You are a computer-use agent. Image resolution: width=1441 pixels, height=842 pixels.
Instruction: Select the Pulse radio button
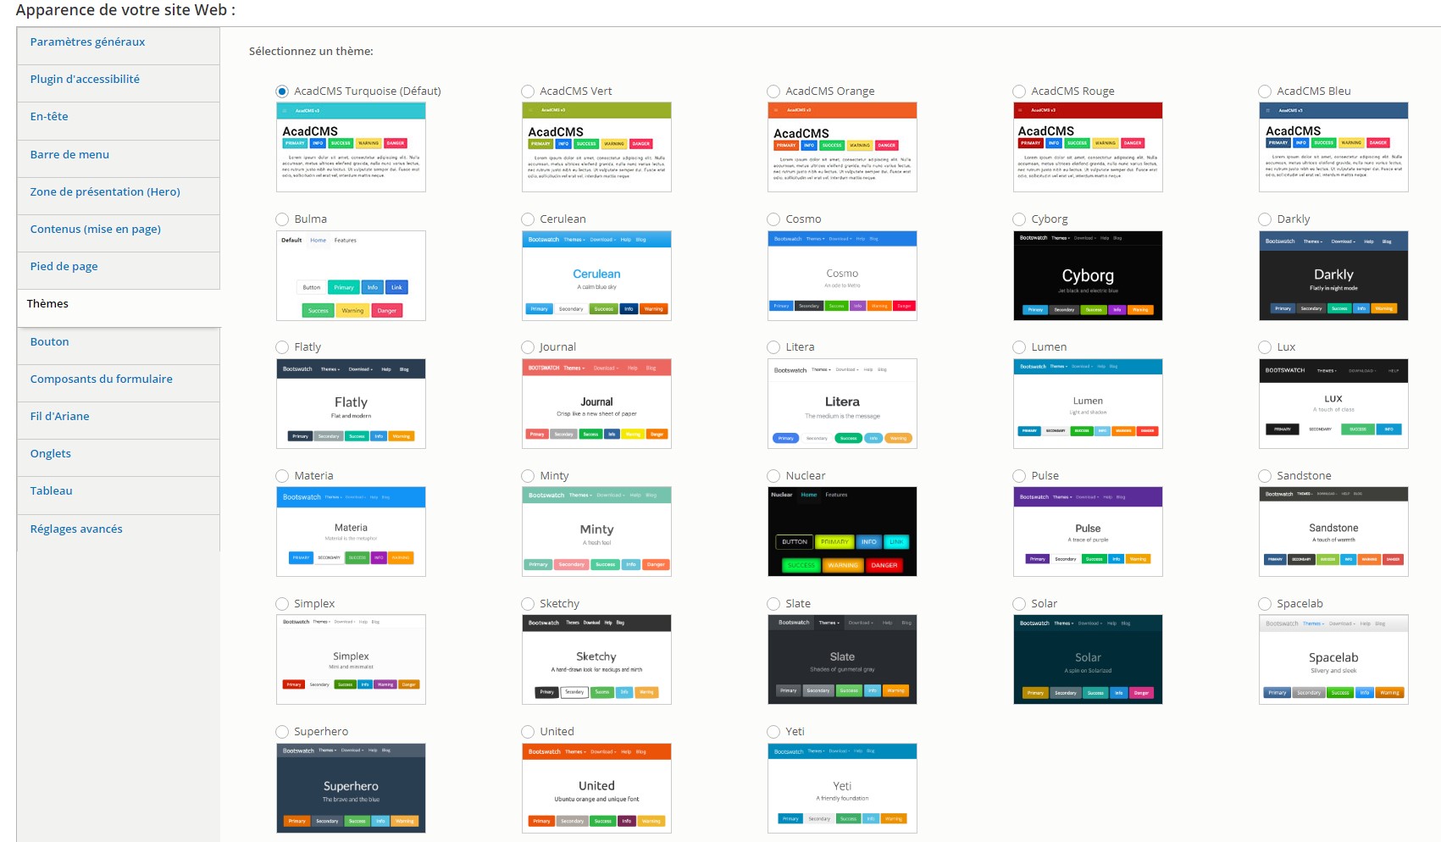pos(1019,476)
